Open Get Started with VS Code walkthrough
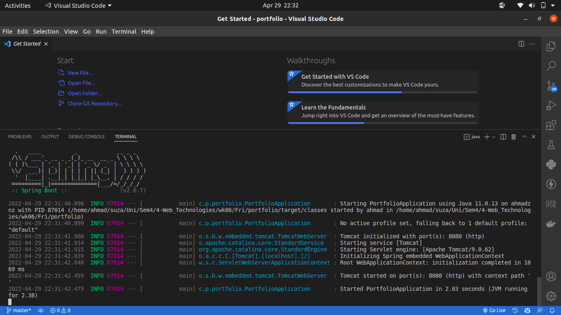The height and width of the screenshot is (315, 561). (x=383, y=82)
